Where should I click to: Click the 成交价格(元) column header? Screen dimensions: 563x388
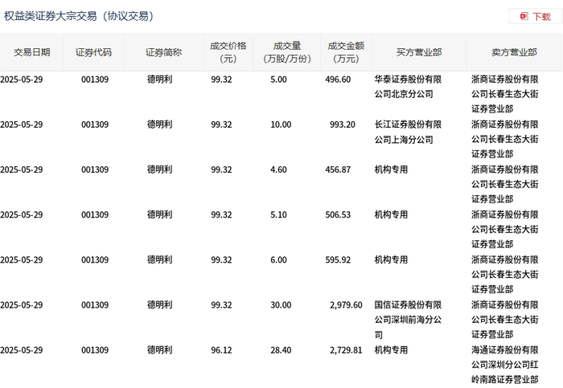(228, 53)
